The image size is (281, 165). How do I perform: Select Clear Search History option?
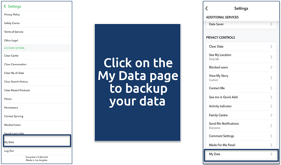[16, 82]
